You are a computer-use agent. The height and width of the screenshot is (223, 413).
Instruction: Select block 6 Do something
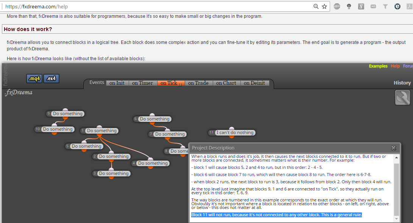coord(152,119)
